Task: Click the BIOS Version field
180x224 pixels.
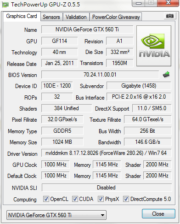Action: (x=100, y=75)
